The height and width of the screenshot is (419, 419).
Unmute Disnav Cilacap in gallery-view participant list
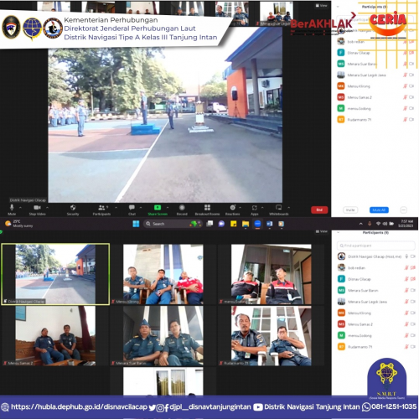(x=406, y=279)
